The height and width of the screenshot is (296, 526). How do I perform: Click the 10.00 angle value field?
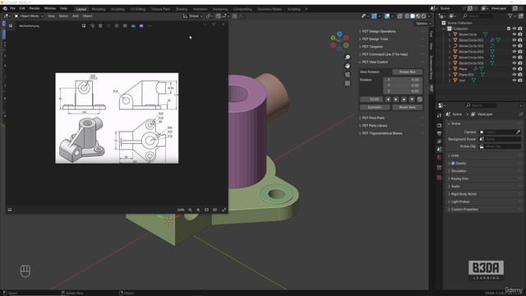(x=371, y=99)
